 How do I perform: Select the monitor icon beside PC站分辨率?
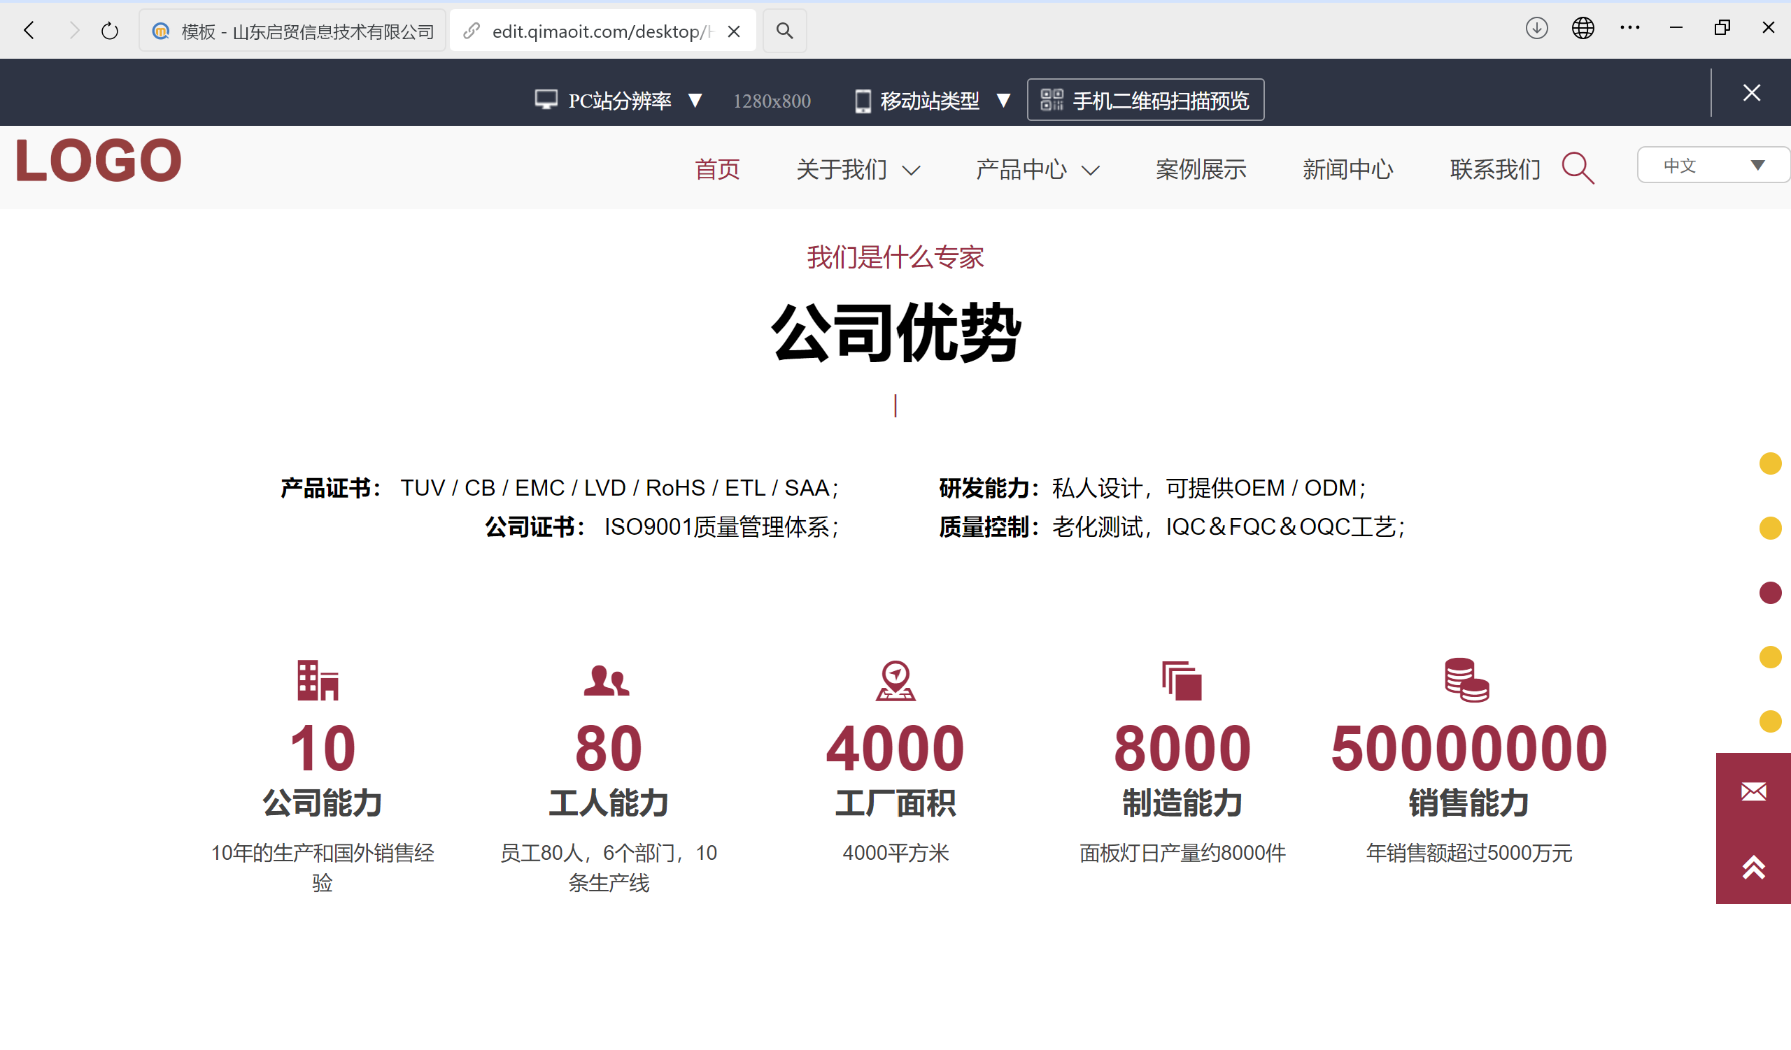[x=546, y=99]
